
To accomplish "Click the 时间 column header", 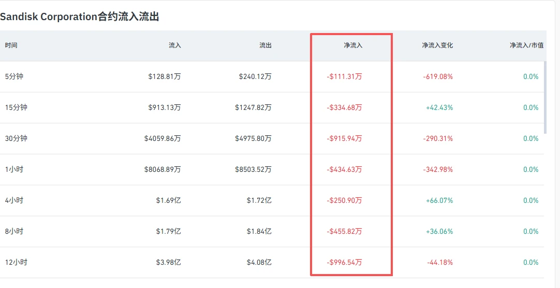I will [x=11, y=45].
